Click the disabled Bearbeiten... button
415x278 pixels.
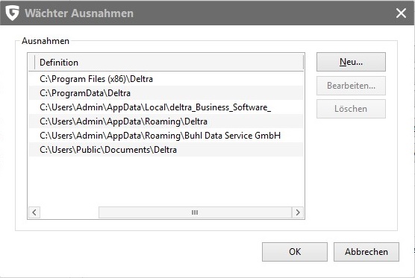(351, 86)
